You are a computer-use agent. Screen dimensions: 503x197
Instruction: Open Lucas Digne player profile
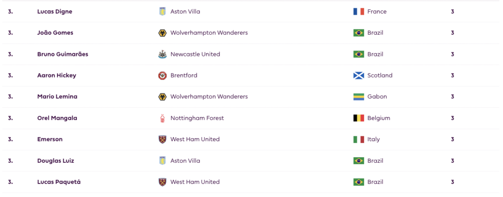tap(54, 12)
